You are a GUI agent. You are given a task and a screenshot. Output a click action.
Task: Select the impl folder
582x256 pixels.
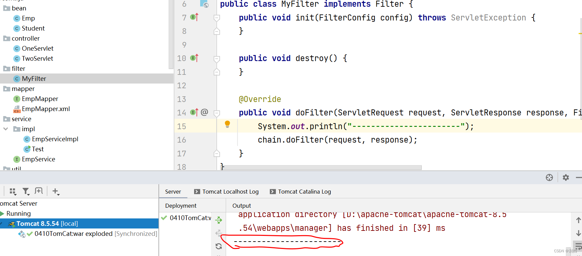[28, 129]
